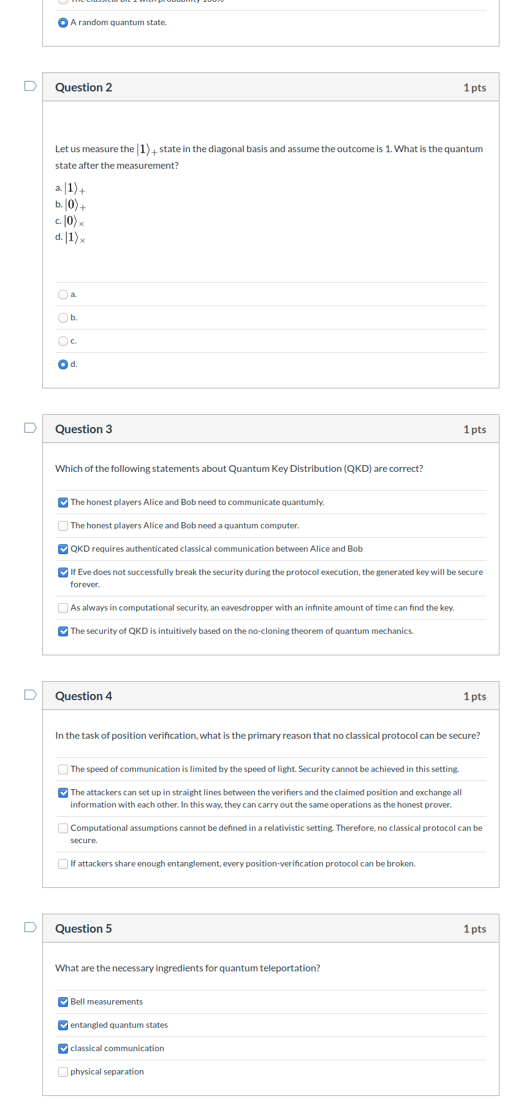Image resolution: width=516 pixels, height=1099 pixels.
Task: Check 'Alice and Bob need a quantum computer'
Action: pyautogui.click(x=63, y=526)
